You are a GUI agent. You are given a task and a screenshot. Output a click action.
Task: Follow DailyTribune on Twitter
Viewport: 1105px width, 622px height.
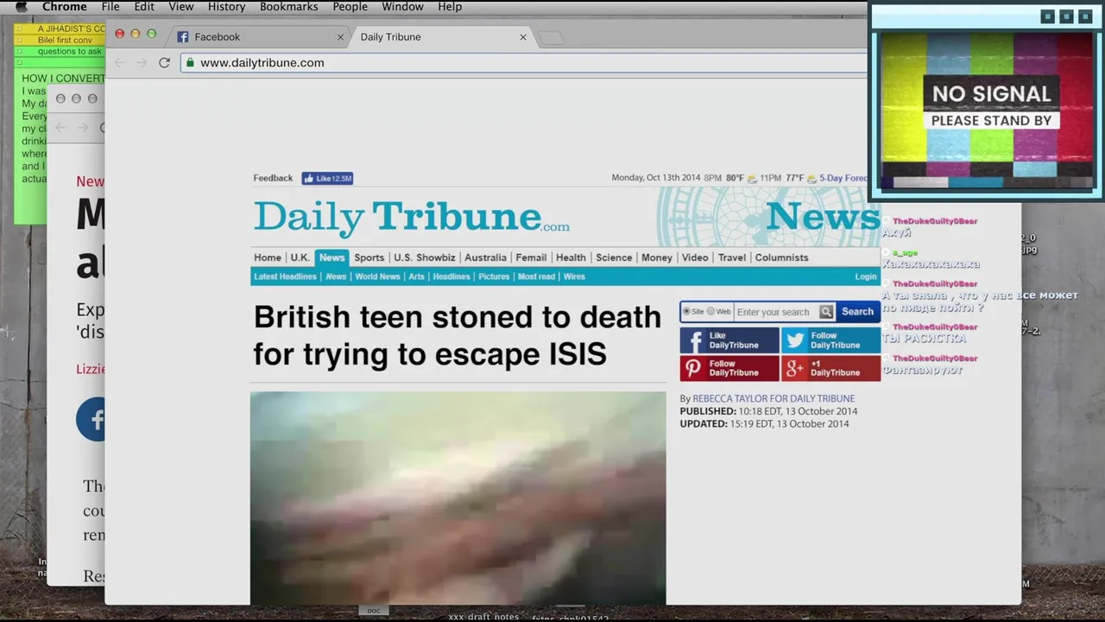831,340
